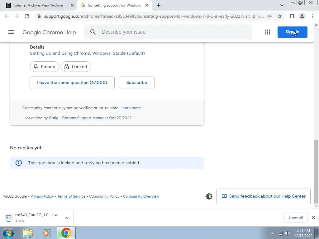Click the info icon in locked notice
The height and width of the screenshot is (239, 319).
[x=19, y=163]
